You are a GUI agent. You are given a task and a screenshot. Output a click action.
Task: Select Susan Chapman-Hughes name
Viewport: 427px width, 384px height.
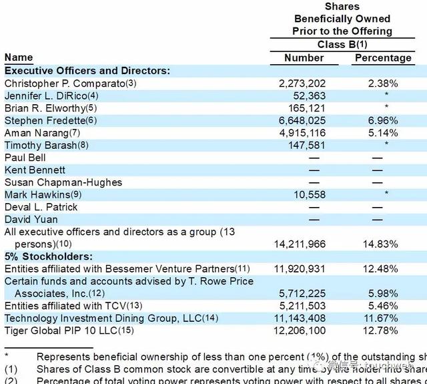63,182
